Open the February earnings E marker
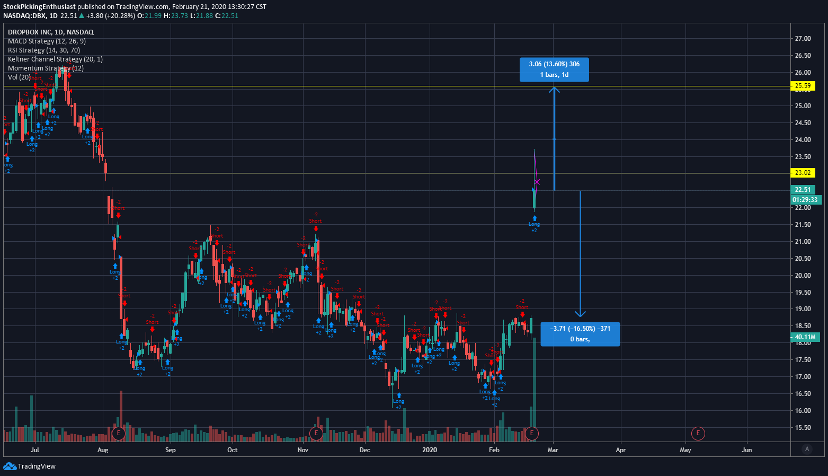Screen dimensions: 828x476 pyautogui.click(x=532, y=434)
